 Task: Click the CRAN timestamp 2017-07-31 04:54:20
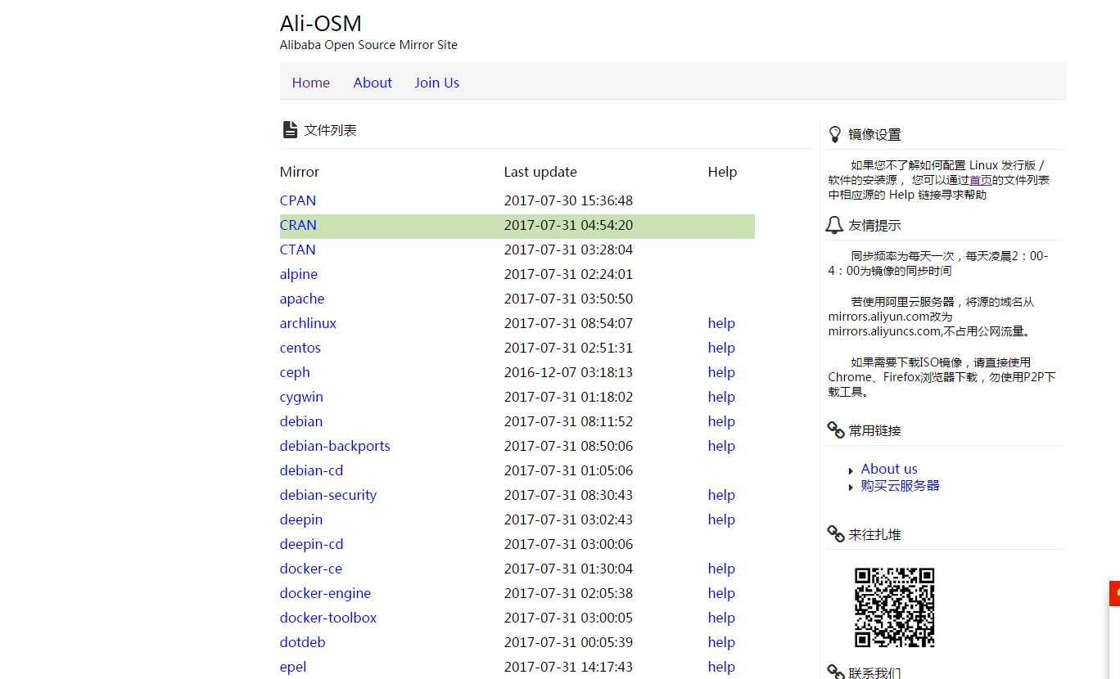568,225
